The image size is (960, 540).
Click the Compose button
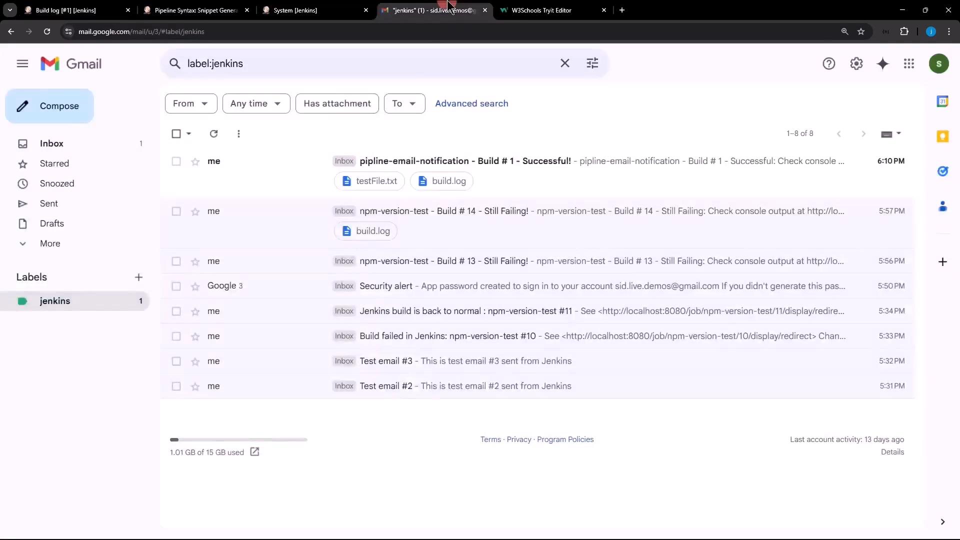click(x=49, y=106)
